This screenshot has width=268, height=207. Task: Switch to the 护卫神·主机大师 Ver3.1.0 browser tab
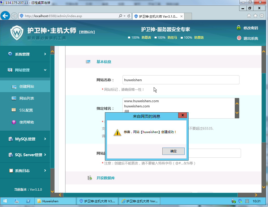click(x=158, y=16)
